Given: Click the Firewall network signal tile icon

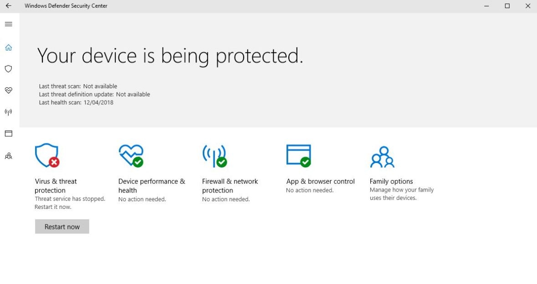Looking at the screenshot, I should tap(214, 155).
